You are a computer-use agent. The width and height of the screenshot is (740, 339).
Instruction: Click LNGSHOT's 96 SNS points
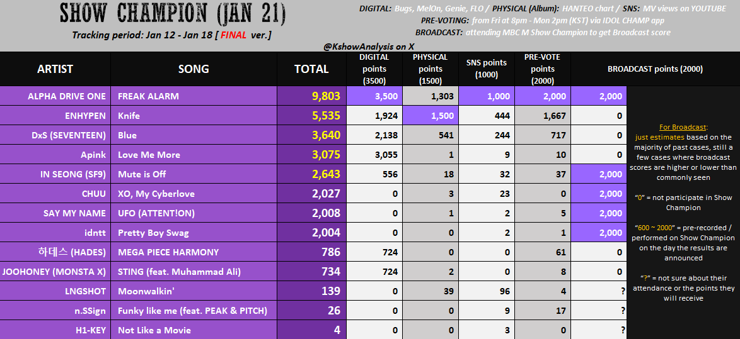[486, 291]
